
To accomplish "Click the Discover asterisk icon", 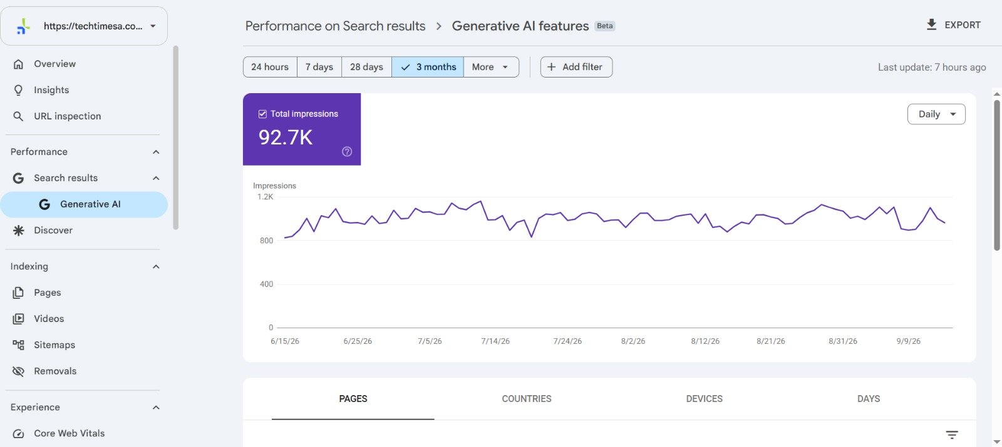I will pos(19,231).
